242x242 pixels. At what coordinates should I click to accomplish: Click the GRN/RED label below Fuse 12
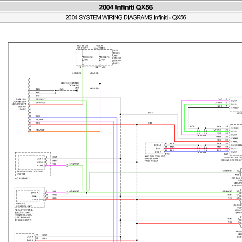coord(77,73)
